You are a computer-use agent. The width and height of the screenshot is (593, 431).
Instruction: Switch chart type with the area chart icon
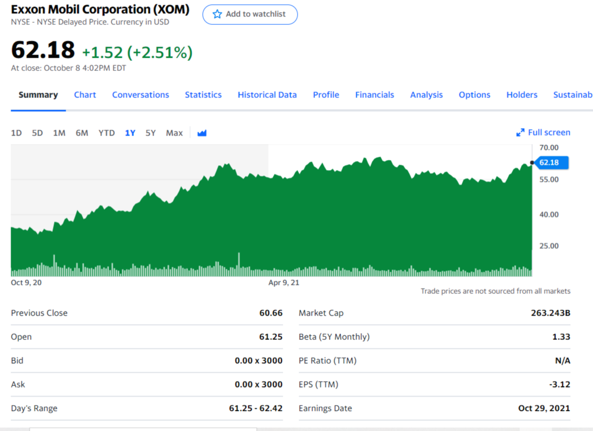[x=202, y=133]
